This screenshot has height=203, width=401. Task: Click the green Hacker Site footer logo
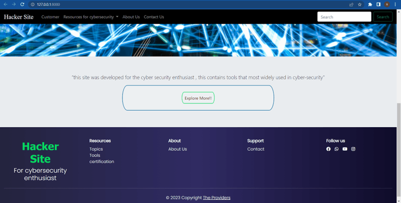coord(40,153)
